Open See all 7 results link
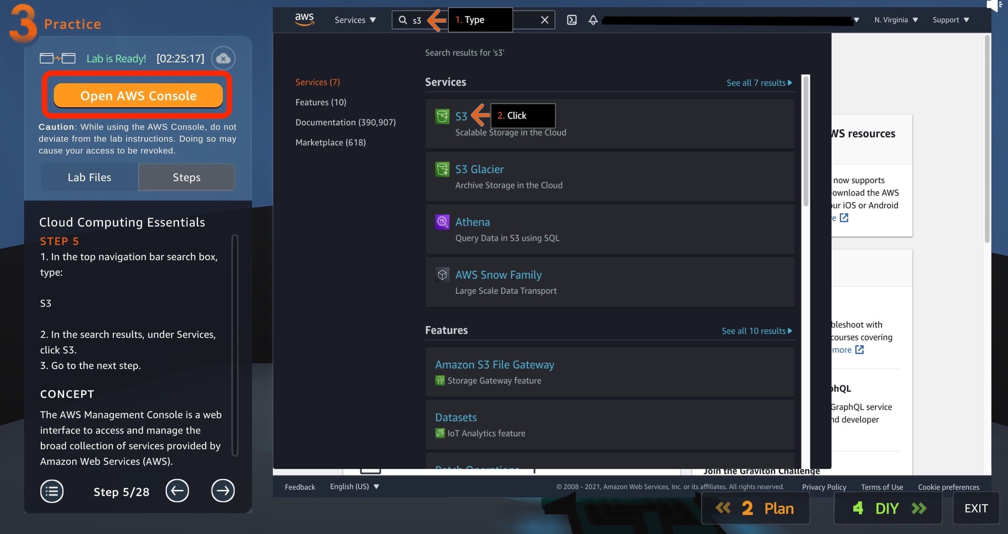Screen dimensions: 1008x534 (x=759, y=83)
